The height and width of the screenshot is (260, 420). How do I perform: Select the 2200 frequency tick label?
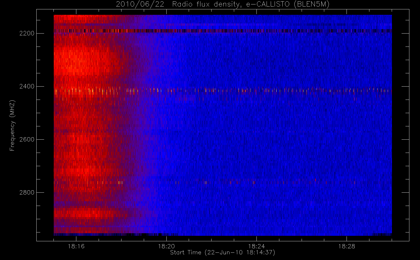coord(27,34)
